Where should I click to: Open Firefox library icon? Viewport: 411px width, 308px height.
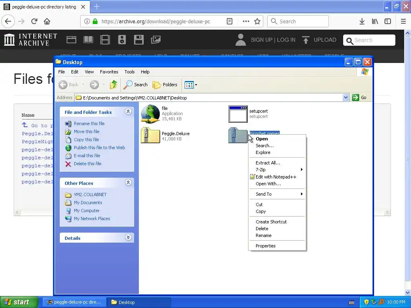tap(375, 21)
